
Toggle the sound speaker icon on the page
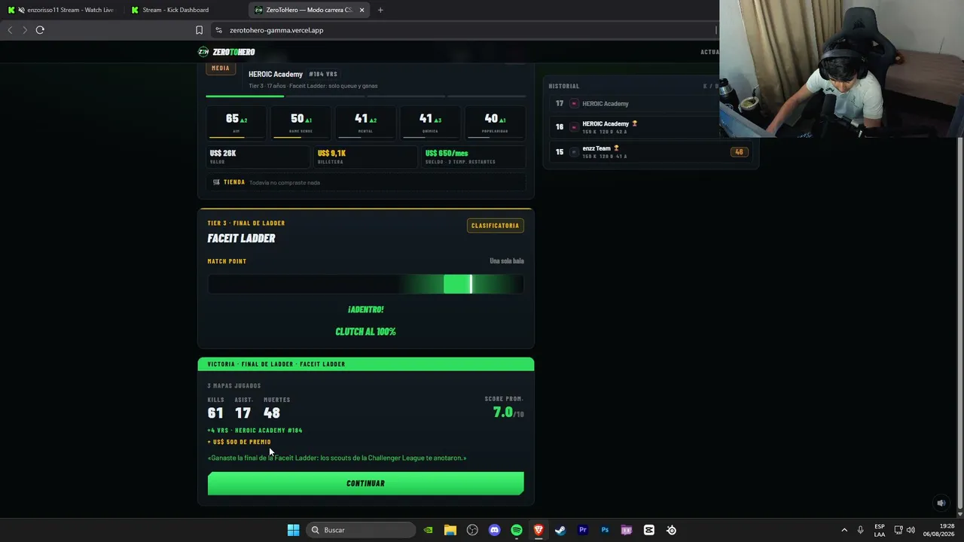click(x=941, y=503)
